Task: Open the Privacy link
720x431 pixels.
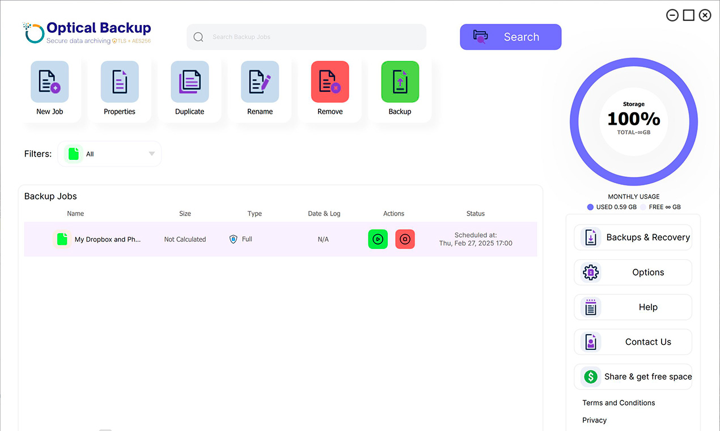Action: pos(594,420)
